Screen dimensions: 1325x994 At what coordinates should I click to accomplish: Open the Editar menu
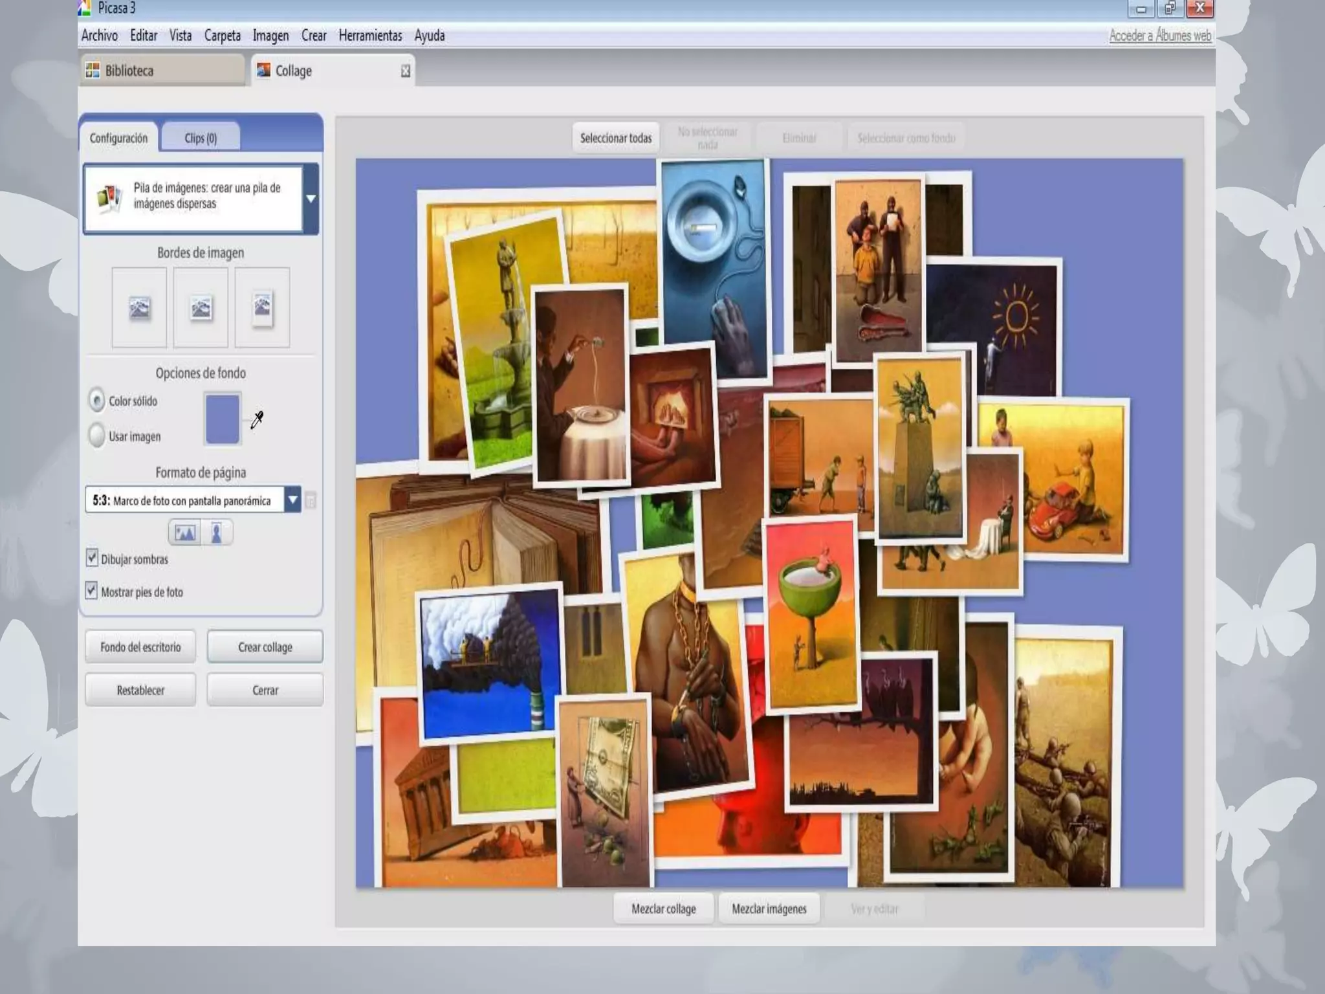(144, 36)
